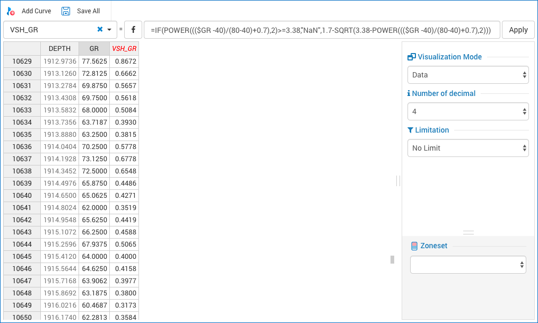Open the empty Zoneset dropdown
Viewport: 538px width, 323px height.
[467, 264]
